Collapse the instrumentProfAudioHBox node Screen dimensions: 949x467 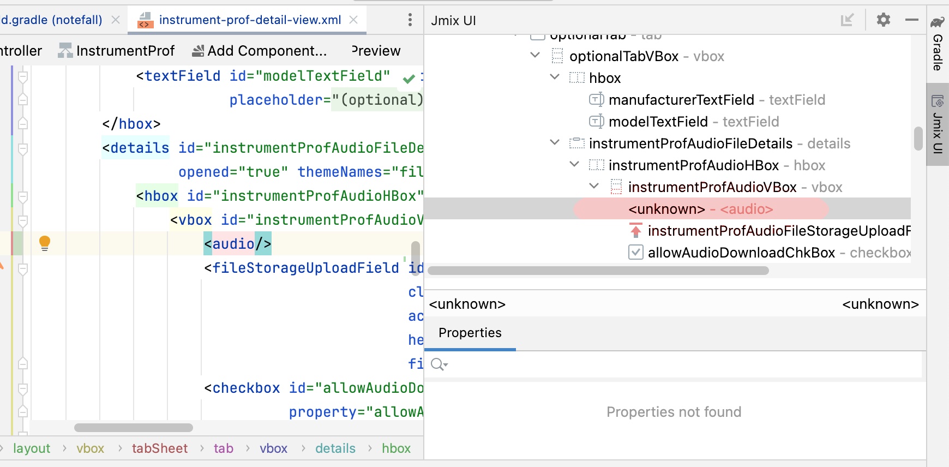coord(574,164)
